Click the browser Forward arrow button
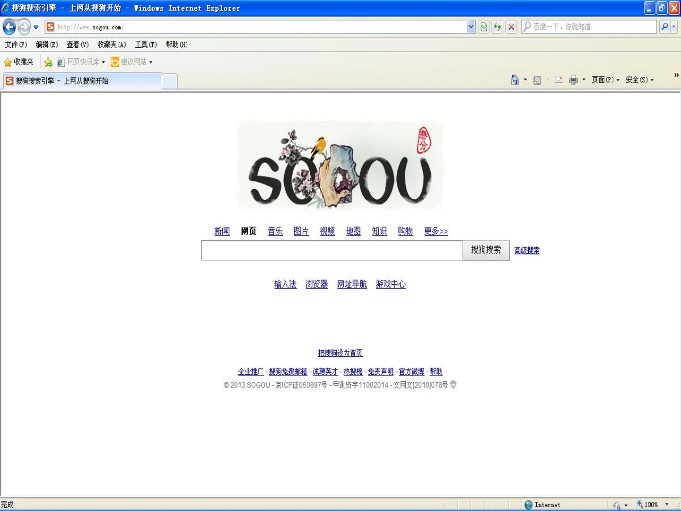681x511 pixels. [24, 27]
